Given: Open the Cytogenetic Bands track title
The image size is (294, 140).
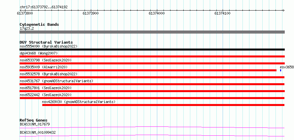Looking at the screenshot, I should coord(39,24).
